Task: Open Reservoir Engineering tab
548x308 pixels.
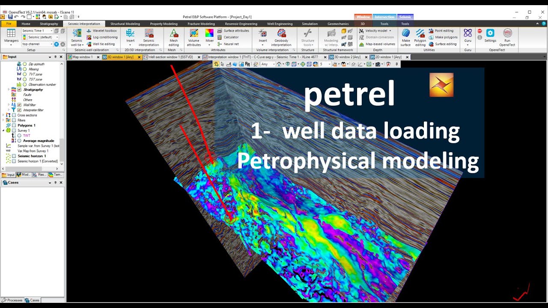Action: pos(241,24)
